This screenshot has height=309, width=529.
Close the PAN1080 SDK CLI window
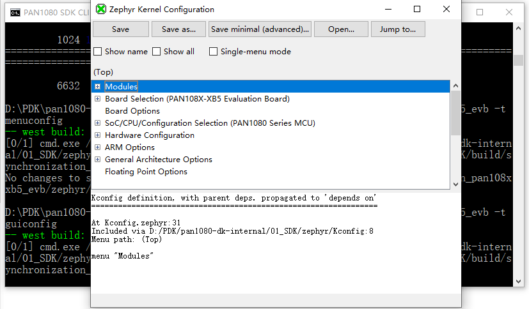click(x=509, y=13)
